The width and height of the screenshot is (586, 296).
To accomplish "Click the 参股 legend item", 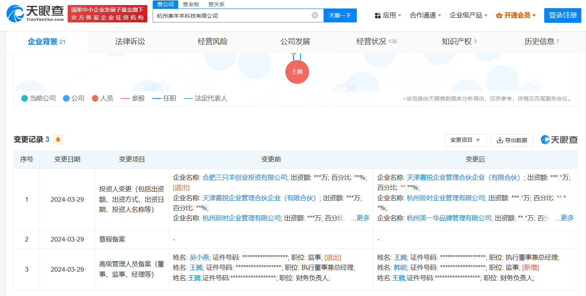I will pyautogui.click(x=133, y=99).
